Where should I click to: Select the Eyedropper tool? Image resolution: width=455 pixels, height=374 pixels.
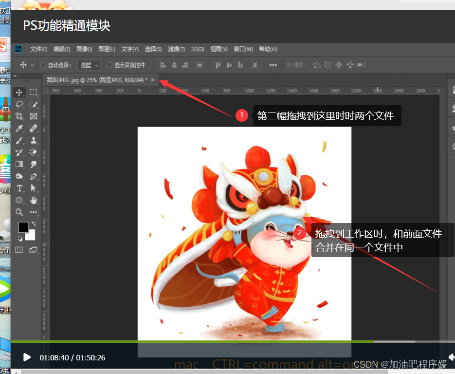pos(19,128)
